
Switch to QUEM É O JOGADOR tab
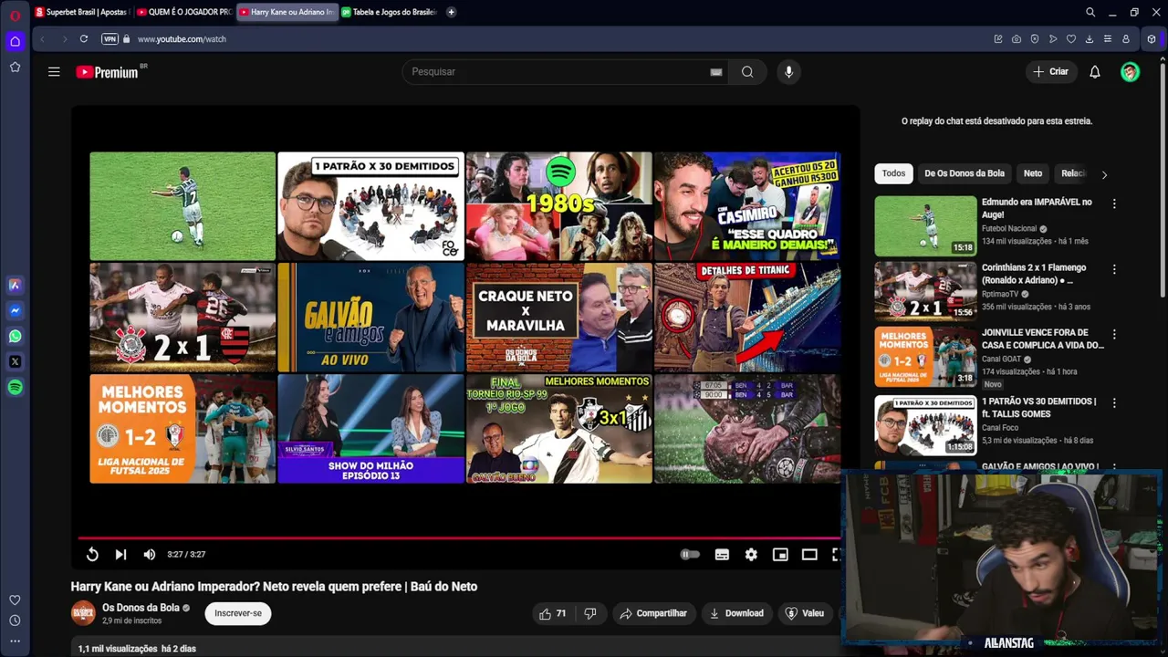pyautogui.click(x=182, y=12)
